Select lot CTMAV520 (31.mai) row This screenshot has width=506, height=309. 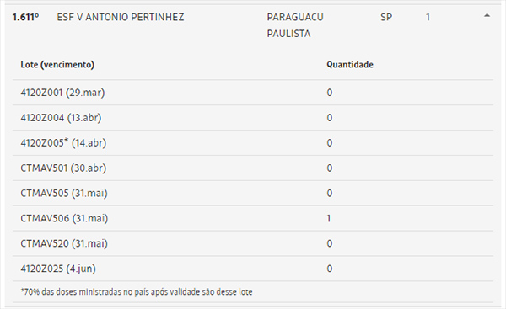(253, 243)
